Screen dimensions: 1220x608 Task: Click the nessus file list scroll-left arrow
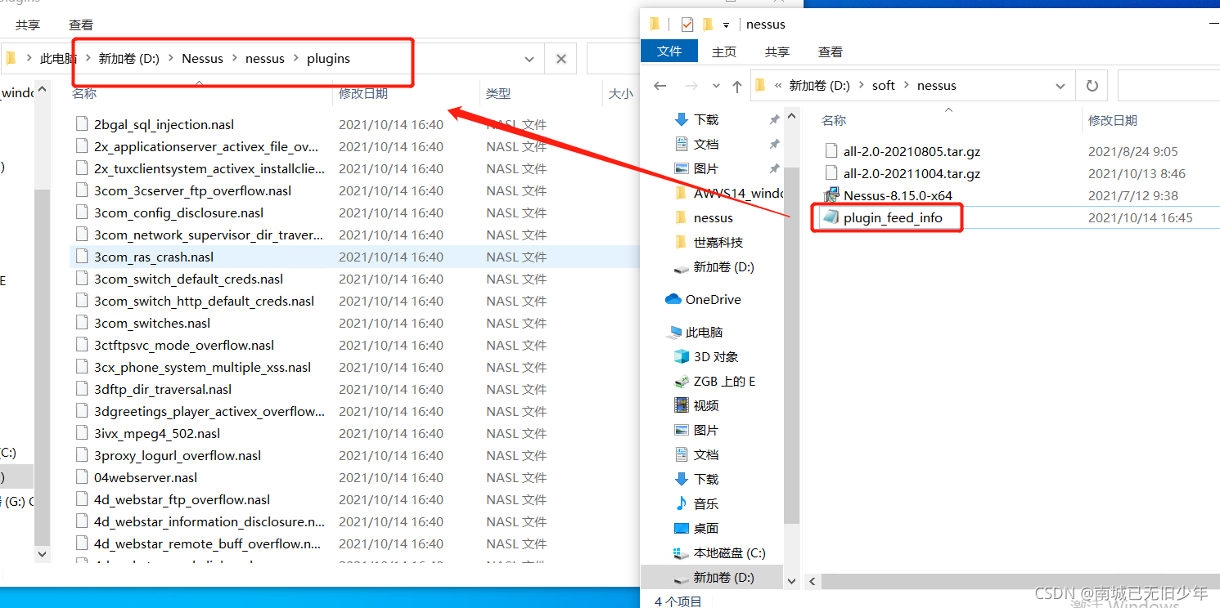click(x=813, y=582)
